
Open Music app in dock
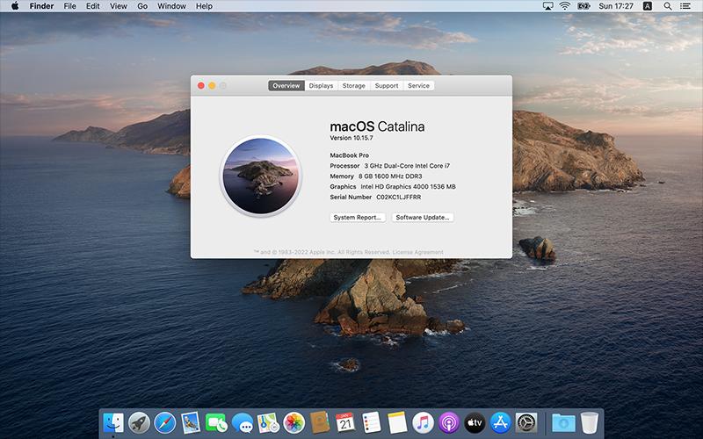[x=423, y=422]
